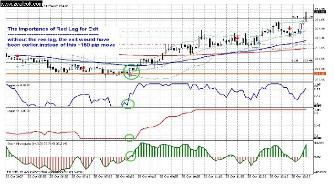Screen dimensions: 334x185
Task: Click 'The Importance of Red Lag' heading
Action: coord(53,29)
